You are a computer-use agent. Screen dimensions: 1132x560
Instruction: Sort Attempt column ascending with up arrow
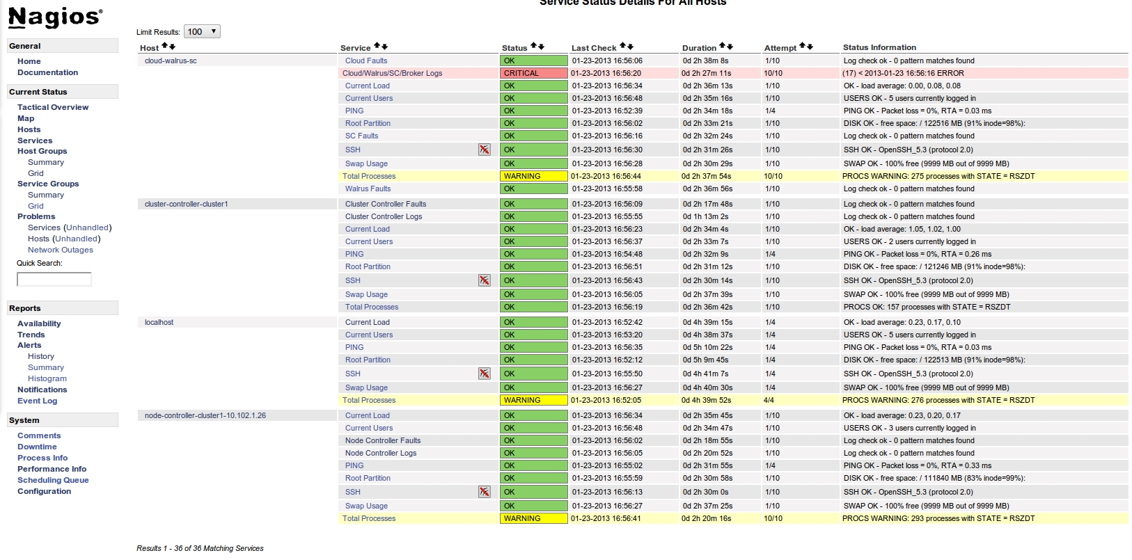(802, 47)
